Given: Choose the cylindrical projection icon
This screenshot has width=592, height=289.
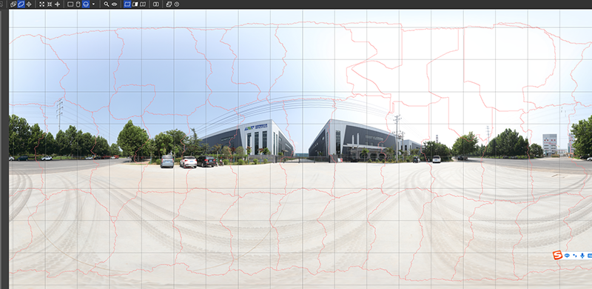Looking at the screenshot, I should coord(78,4).
